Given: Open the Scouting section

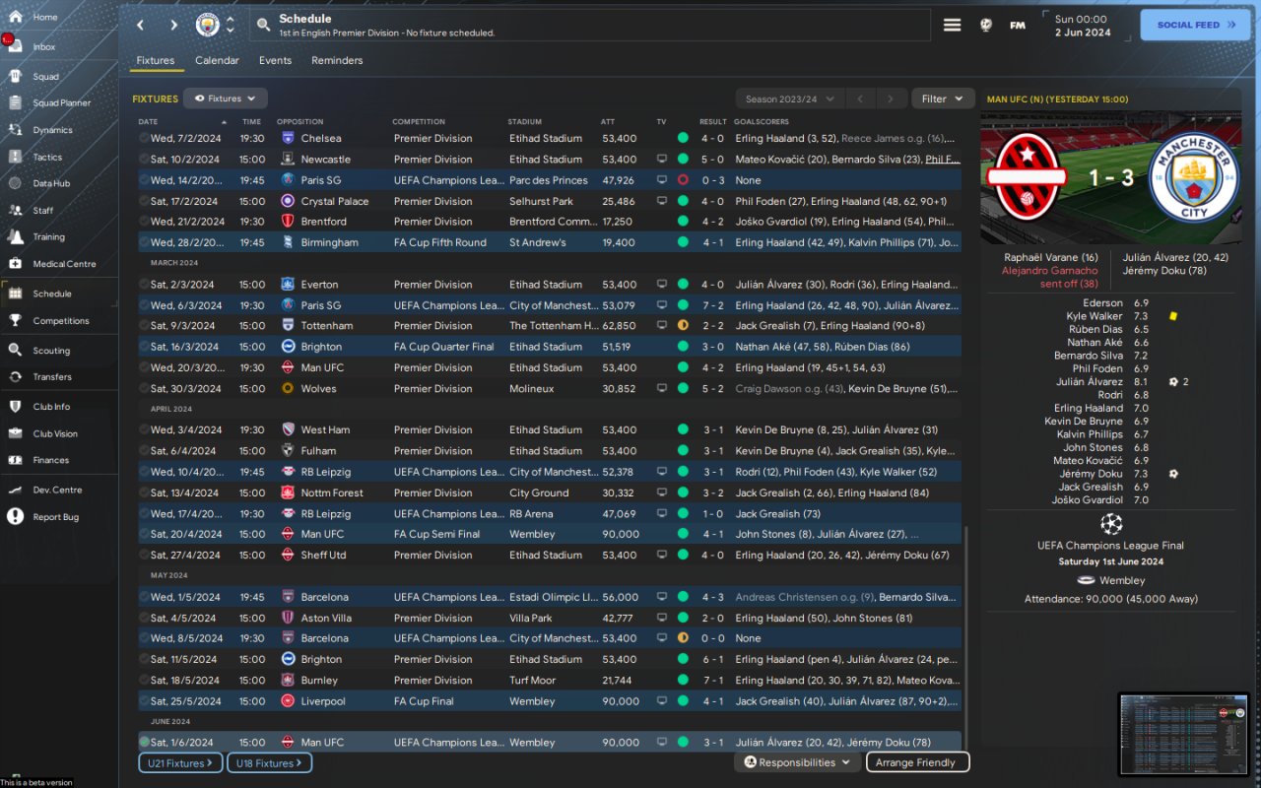Looking at the screenshot, I should click(51, 350).
